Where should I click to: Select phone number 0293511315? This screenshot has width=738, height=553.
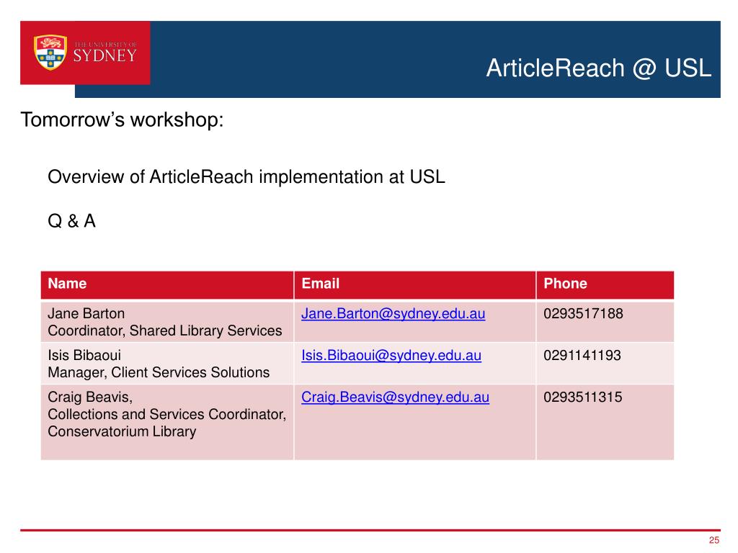pyautogui.click(x=582, y=397)
